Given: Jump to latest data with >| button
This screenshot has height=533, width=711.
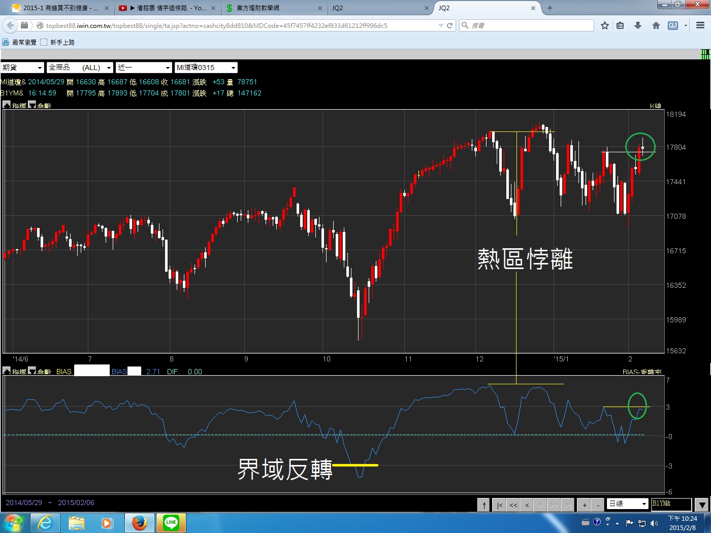Looking at the screenshot, I should (x=568, y=505).
